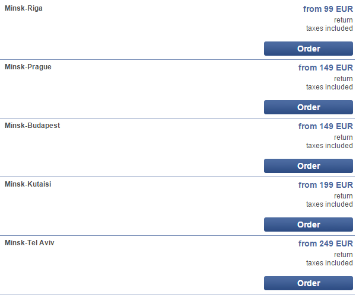This screenshot has height=295, width=356.
Task: Select the Minsk-Budapest "from 149 EUR" price
Action: 325,126
